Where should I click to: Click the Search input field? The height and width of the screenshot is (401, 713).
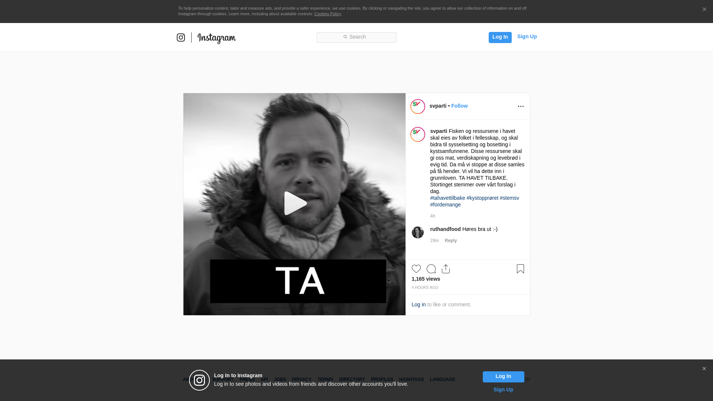point(356,37)
